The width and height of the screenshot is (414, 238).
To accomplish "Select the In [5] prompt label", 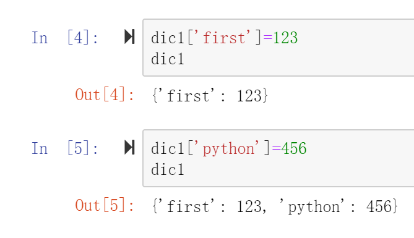I will (65, 148).
